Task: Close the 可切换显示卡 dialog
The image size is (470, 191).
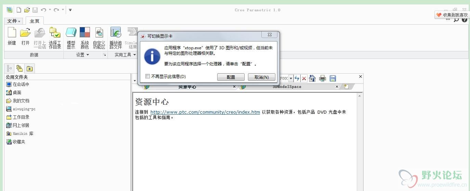Action: 269,35
